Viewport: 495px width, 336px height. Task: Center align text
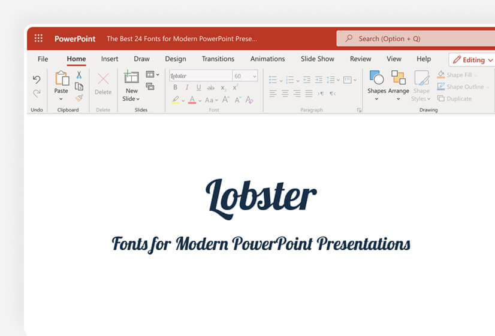pos(285,93)
